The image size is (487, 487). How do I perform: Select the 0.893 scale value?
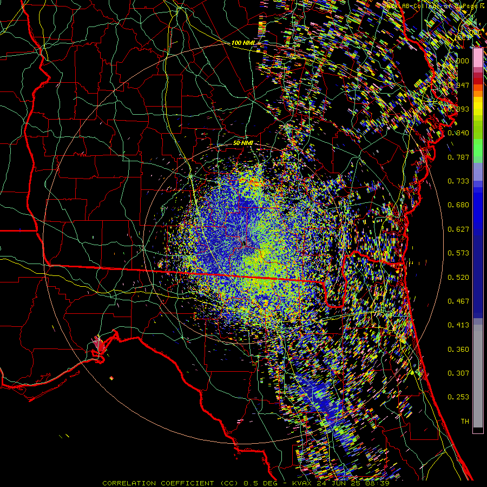pyautogui.click(x=458, y=109)
